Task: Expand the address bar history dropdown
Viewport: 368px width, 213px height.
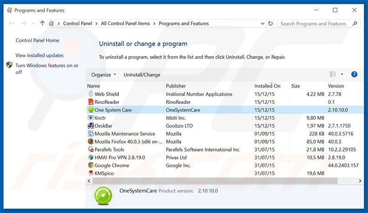Action: [x=262, y=23]
